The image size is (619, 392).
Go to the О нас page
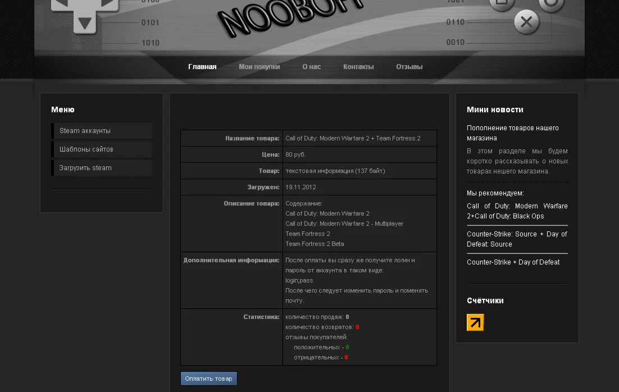click(x=312, y=67)
